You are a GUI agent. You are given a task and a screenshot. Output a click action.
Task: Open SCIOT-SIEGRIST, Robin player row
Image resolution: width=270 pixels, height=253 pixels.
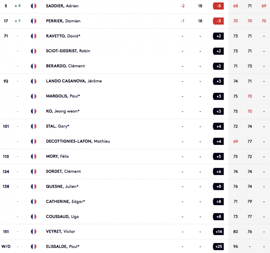(x=135, y=51)
